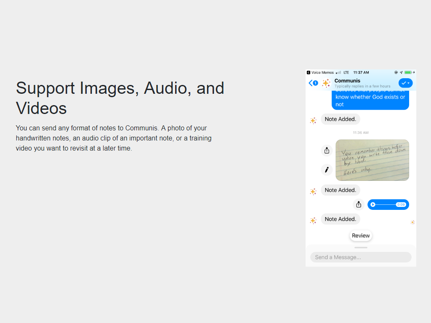Image resolution: width=431 pixels, height=323 pixels.
Task: Click Note Added bubble below the audio clip
Action: point(340,219)
